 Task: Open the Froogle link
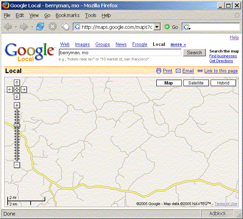point(140,44)
